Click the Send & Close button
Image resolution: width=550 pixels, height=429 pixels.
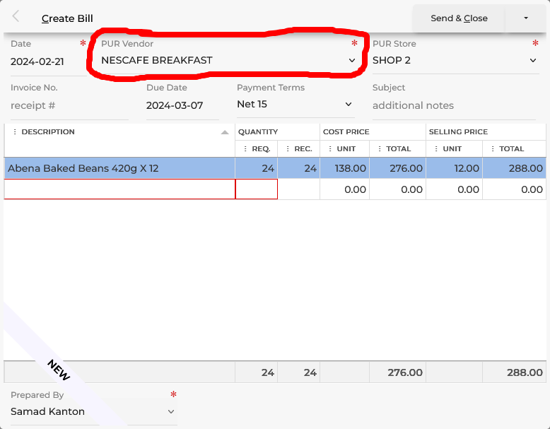[459, 18]
